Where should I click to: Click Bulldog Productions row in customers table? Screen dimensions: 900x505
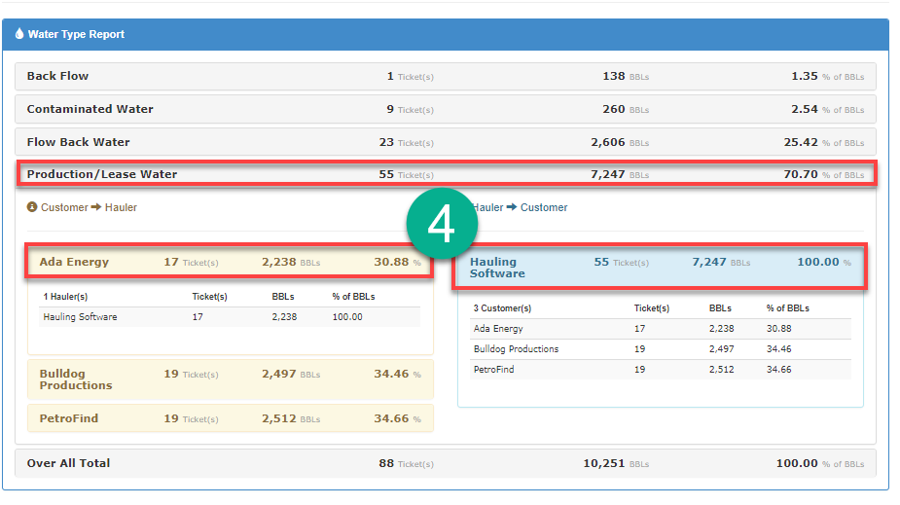(x=660, y=349)
